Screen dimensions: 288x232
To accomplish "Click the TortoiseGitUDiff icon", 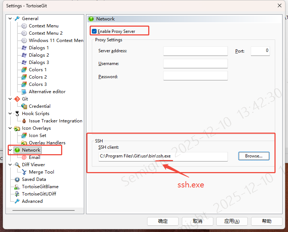I will coord(17,194).
